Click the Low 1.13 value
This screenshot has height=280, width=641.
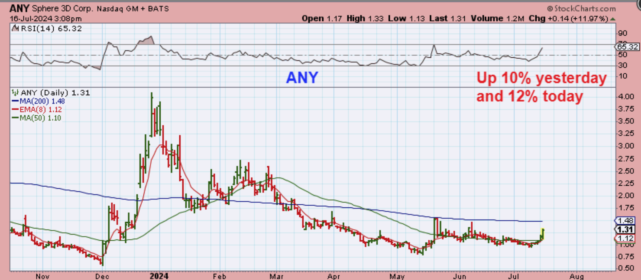406,19
